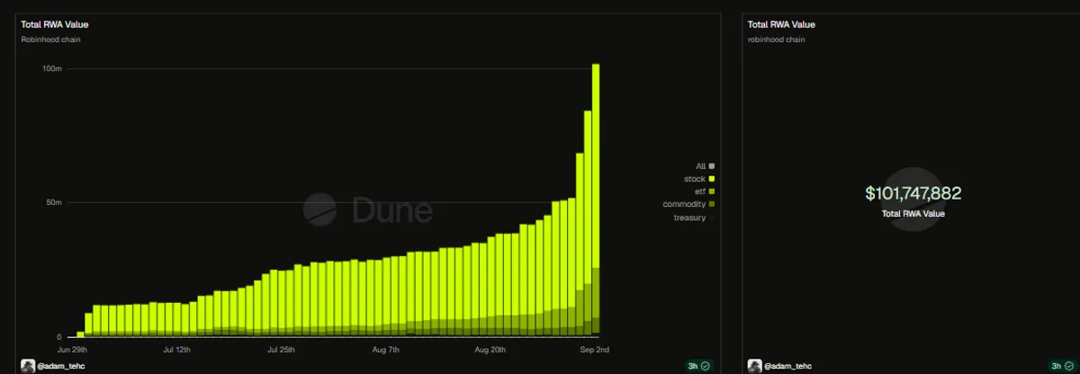Viewport: 1080px width, 374px height.
Task: Click the 100m y-axis label
Action: (x=51, y=68)
